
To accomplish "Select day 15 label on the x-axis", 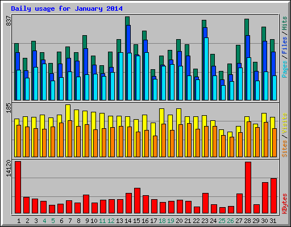I will pyautogui.click(x=136, y=221).
